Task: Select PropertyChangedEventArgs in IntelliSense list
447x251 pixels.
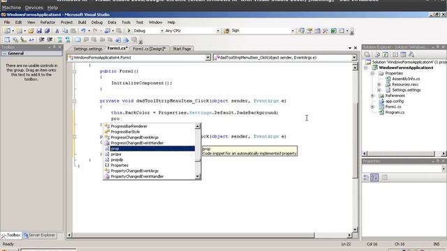Action: [135, 171]
